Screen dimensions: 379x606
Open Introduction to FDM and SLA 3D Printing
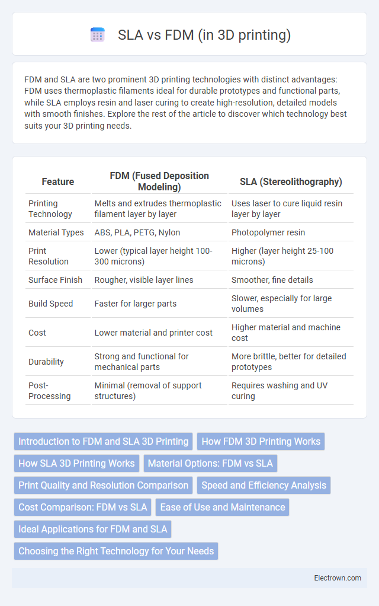coord(104,441)
